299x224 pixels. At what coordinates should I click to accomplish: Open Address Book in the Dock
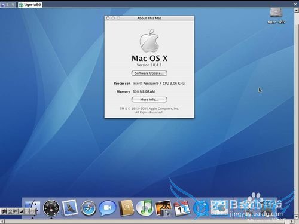coord(126,208)
